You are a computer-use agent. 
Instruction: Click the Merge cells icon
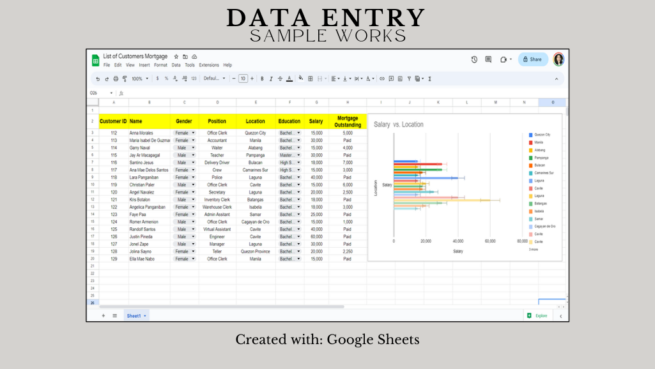coord(320,79)
